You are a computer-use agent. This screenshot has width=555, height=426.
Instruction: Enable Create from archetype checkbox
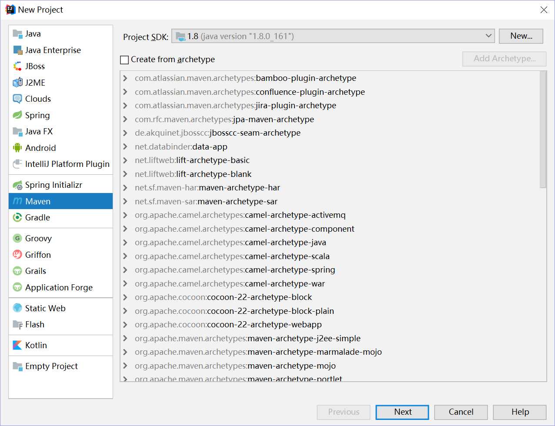(x=124, y=60)
